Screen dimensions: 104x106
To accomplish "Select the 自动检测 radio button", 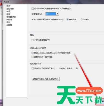I will click(68, 19).
